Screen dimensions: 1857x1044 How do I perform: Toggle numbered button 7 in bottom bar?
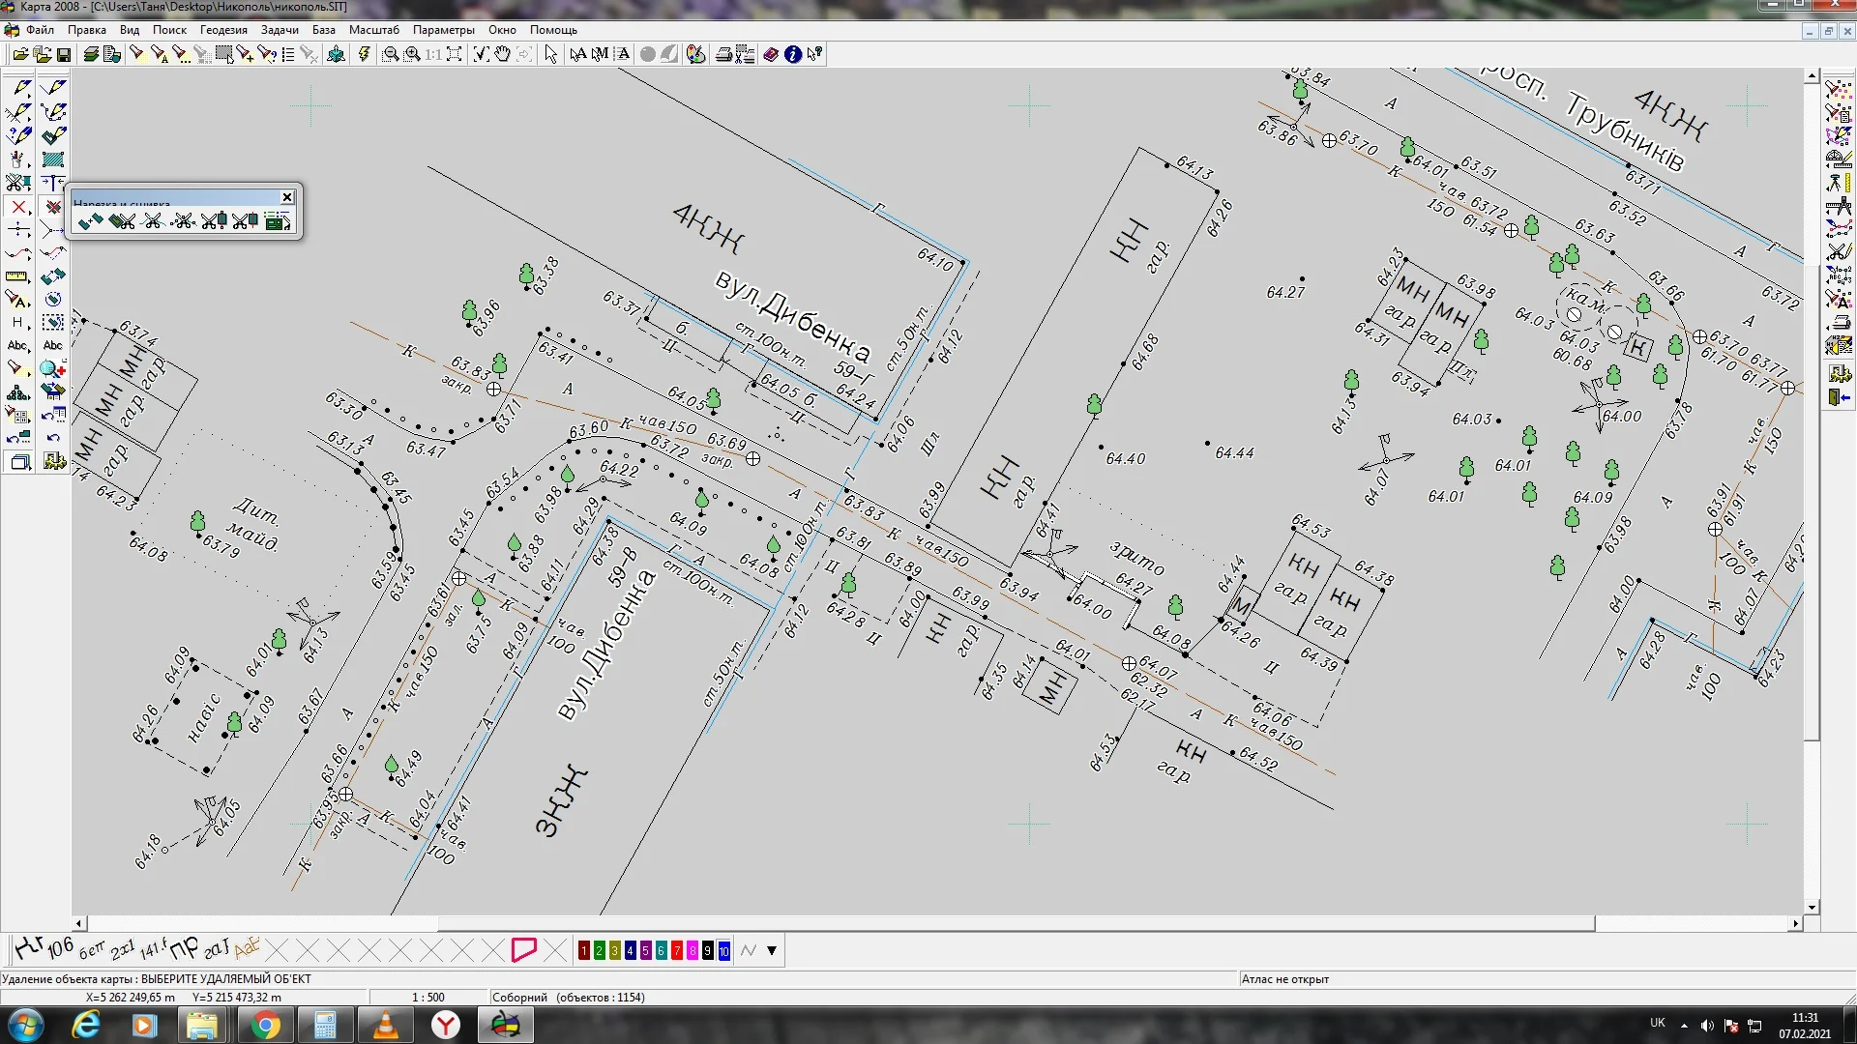coord(677,951)
